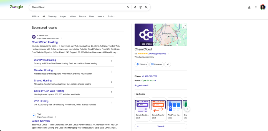Switch to Videos tab
The image size is (268, 131).
click(73, 16)
